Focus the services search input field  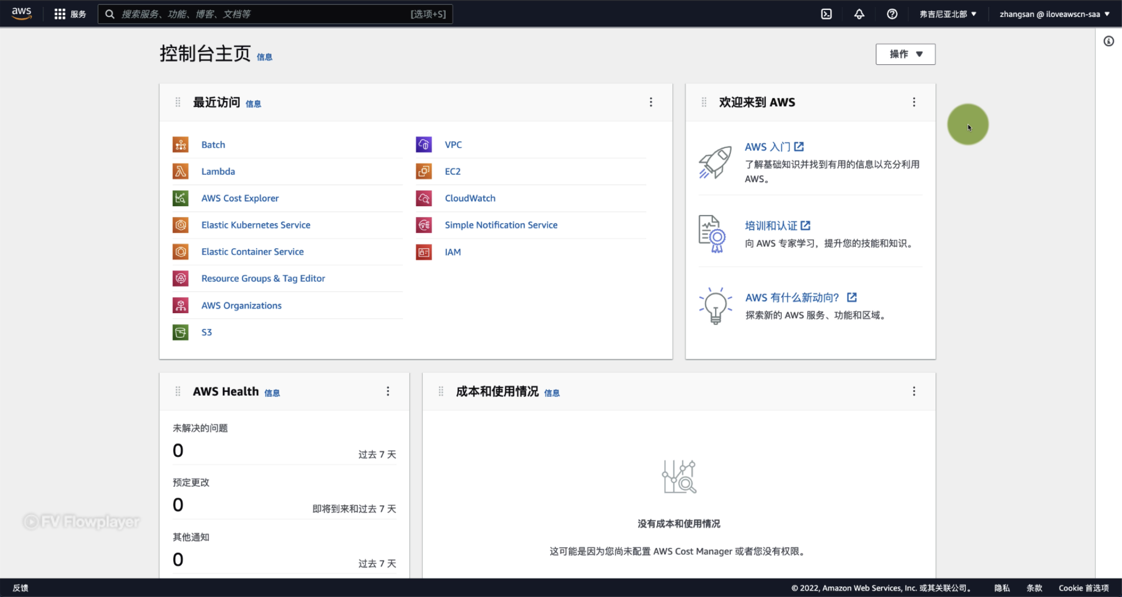(x=275, y=14)
